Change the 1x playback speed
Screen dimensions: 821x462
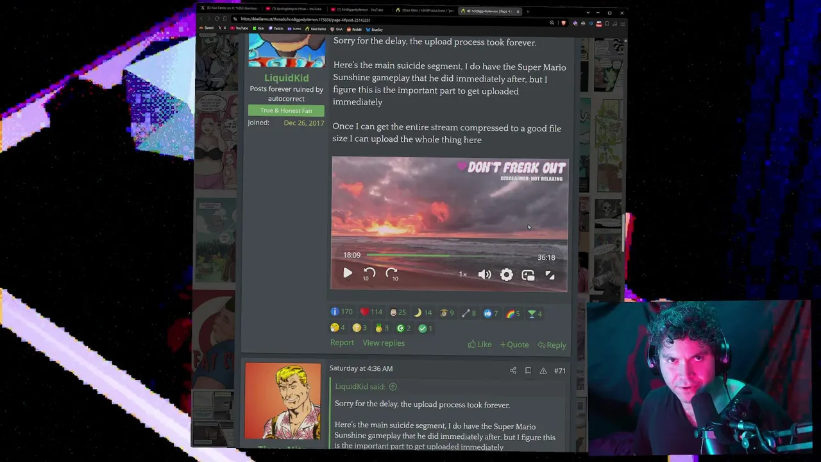(462, 275)
